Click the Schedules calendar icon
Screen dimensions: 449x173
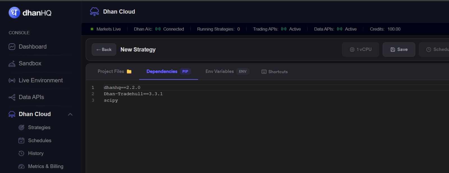[x=21, y=141]
